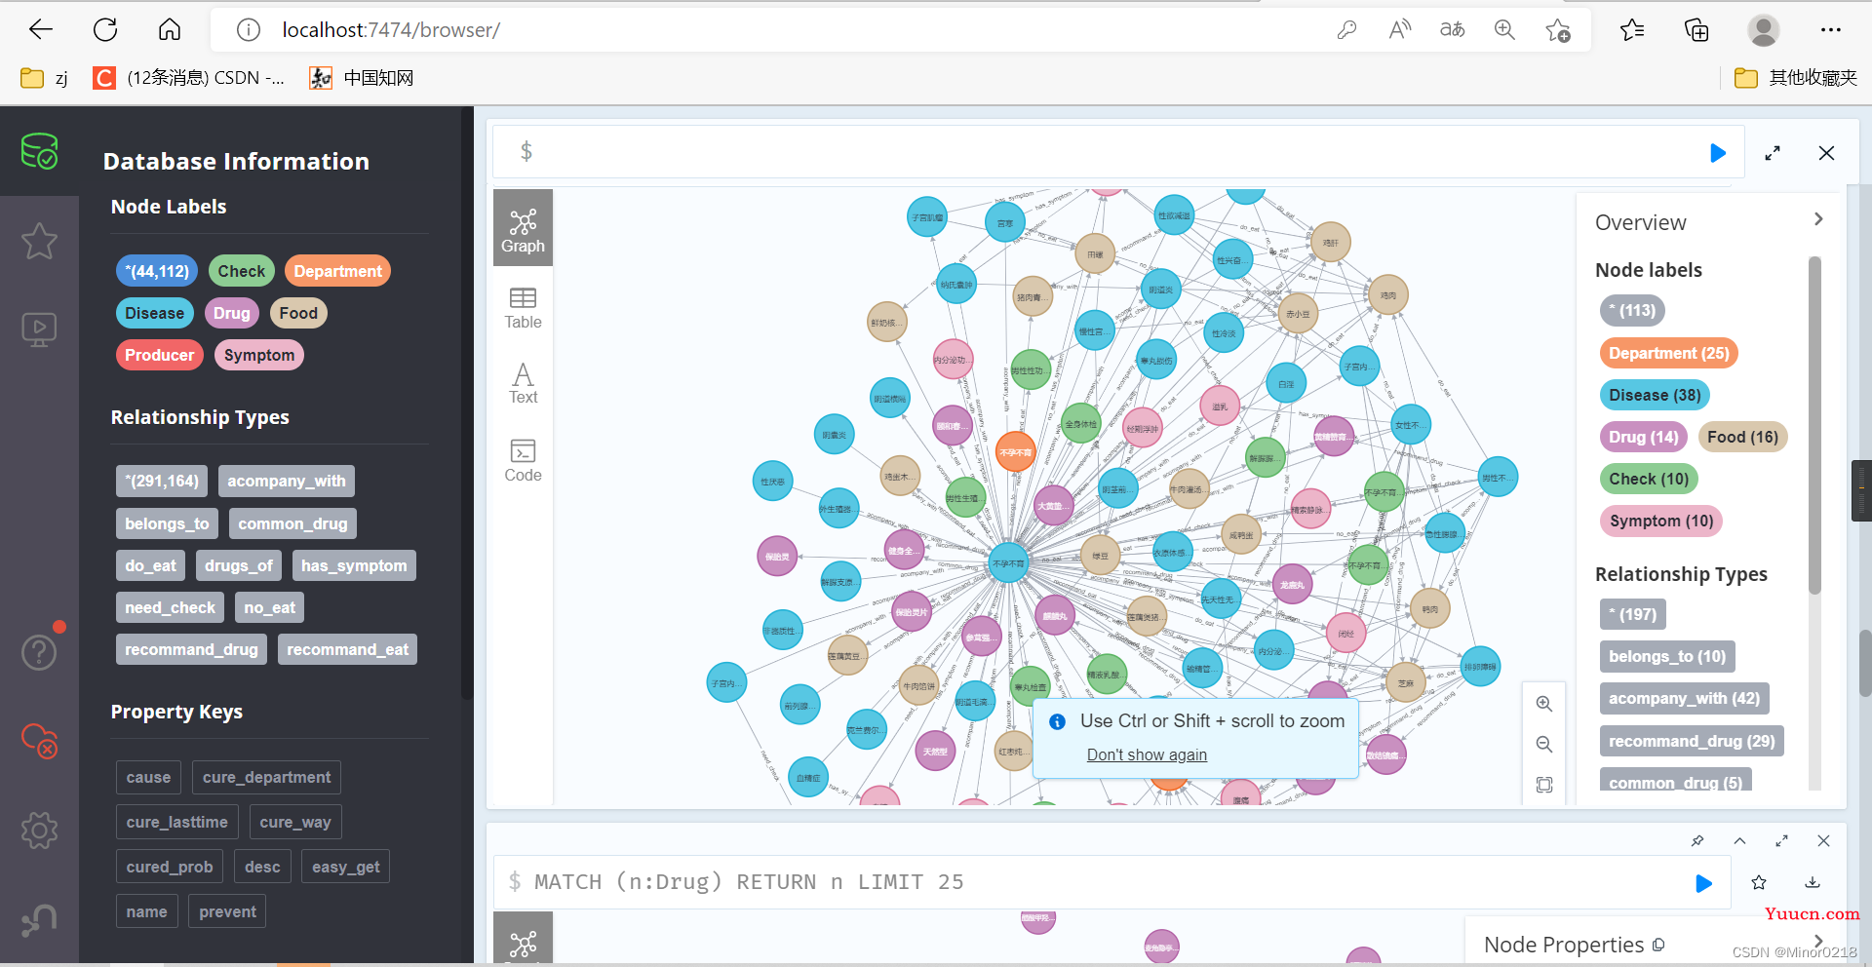Viewport: 1872px width, 967px height.
Task: Open the Browser Settings gear icon
Action: 39,831
